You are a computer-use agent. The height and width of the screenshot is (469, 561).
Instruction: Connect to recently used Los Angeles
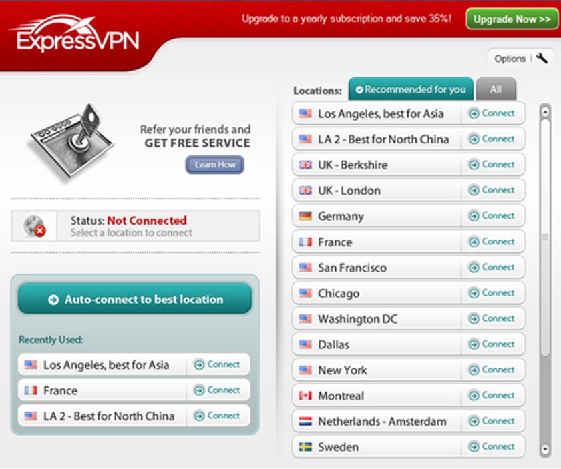tap(217, 364)
